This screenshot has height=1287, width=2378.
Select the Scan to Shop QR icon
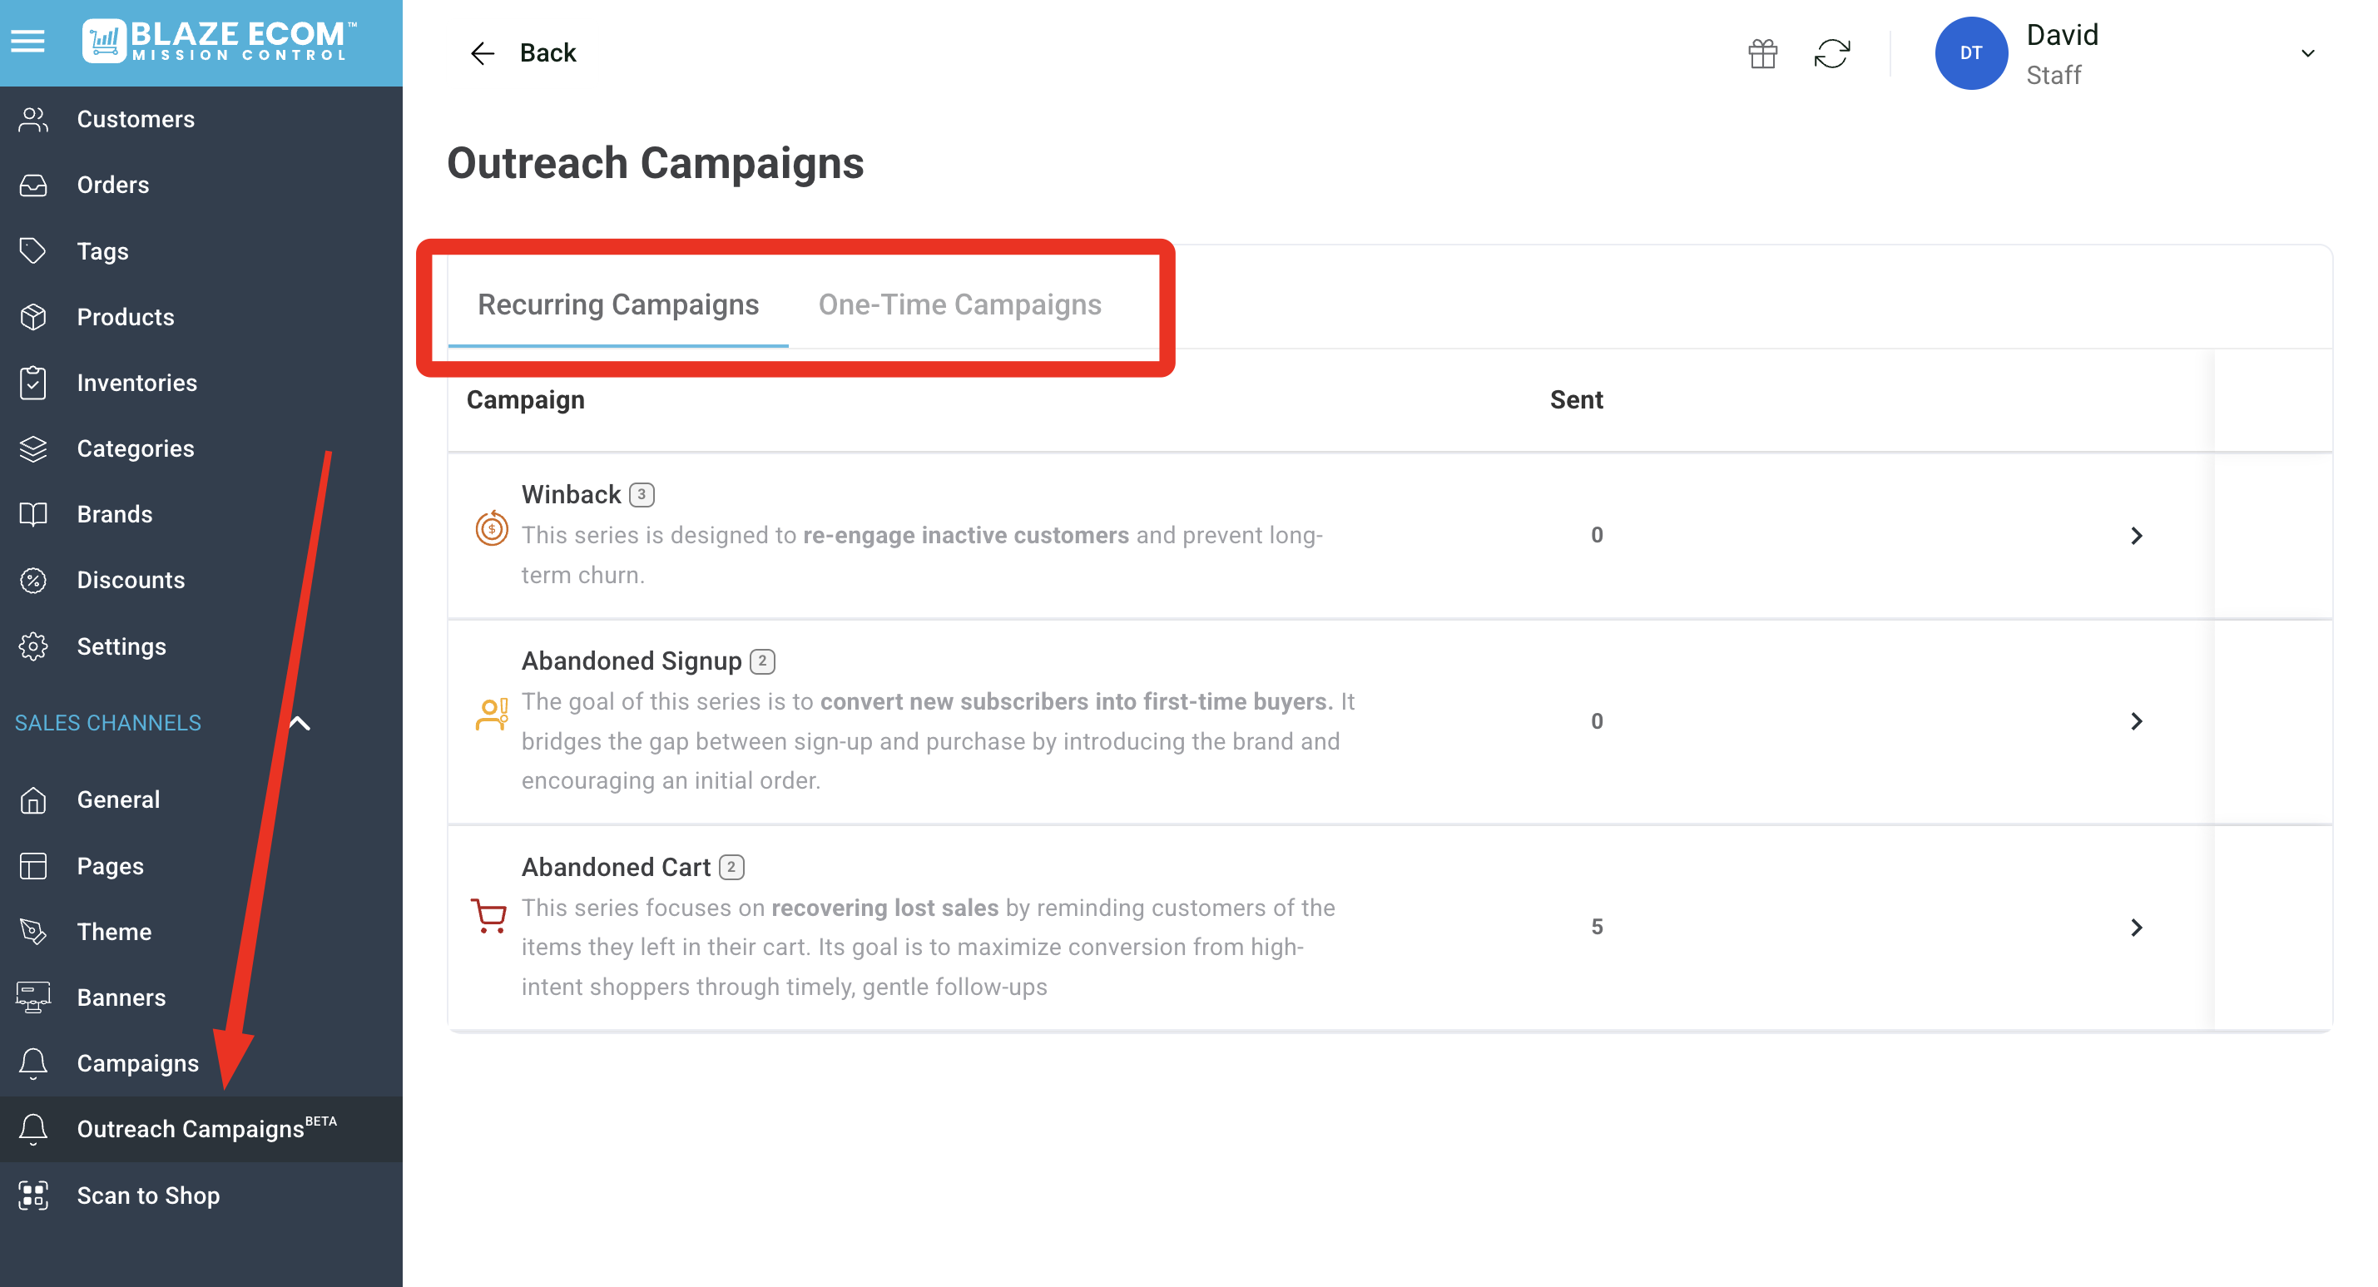33,1195
